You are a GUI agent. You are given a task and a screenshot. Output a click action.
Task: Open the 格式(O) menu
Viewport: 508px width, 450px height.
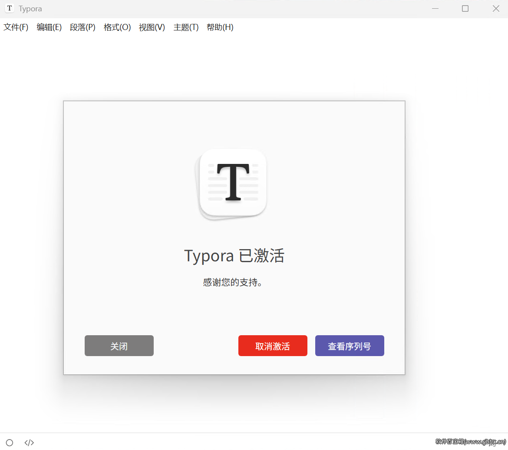coord(117,27)
